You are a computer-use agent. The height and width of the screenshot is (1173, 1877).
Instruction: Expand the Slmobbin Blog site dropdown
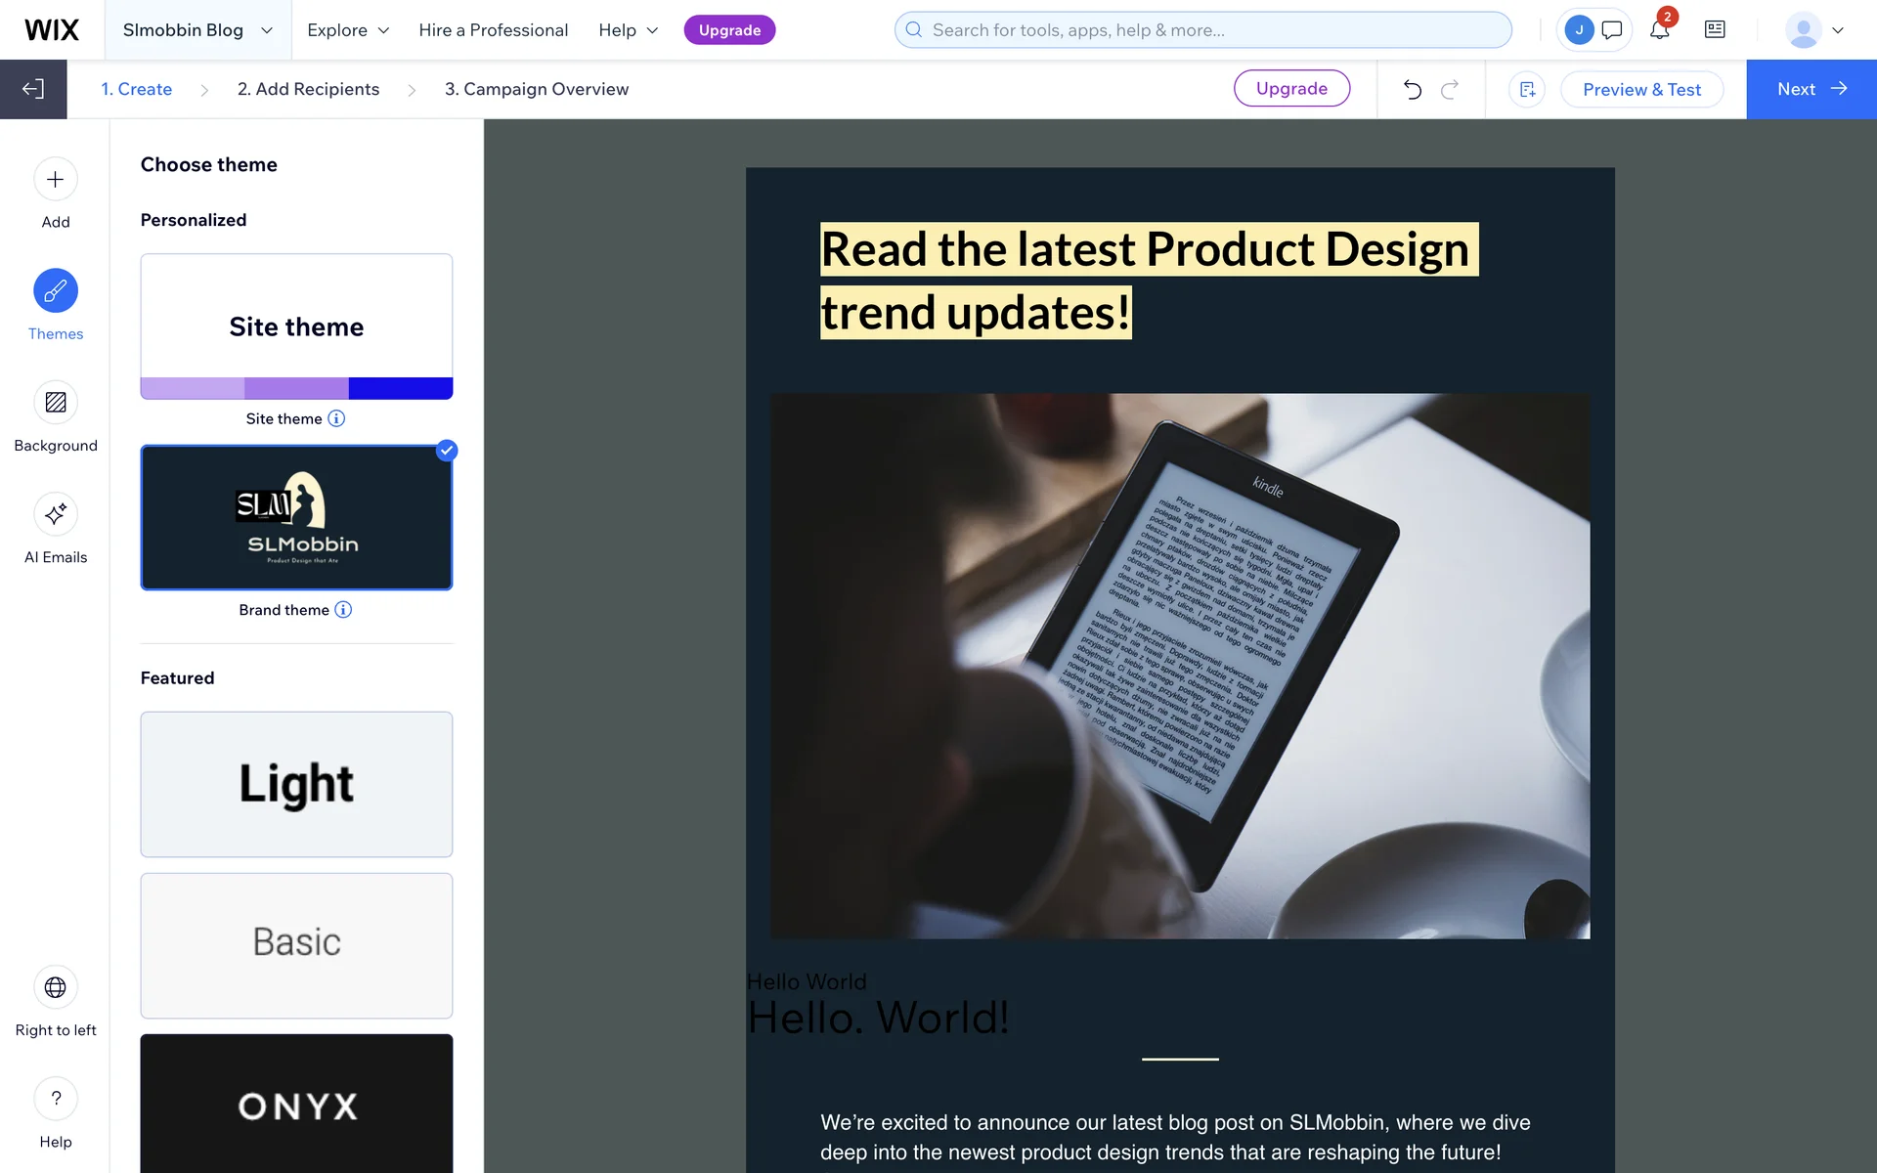pos(197,30)
